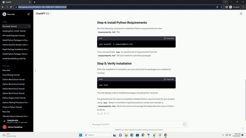Open the tab search dropdown in the title bar
This screenshot has width=246, height=138.
(x=225, y=2)
